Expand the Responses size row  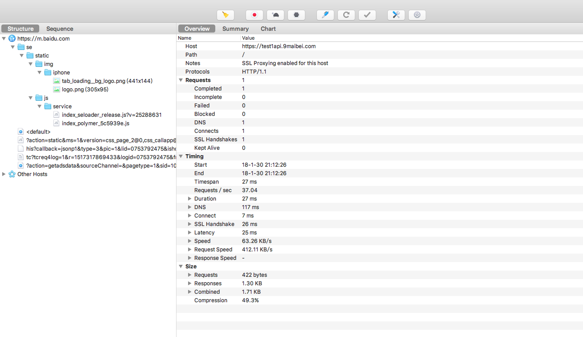[x=190, y=284]
